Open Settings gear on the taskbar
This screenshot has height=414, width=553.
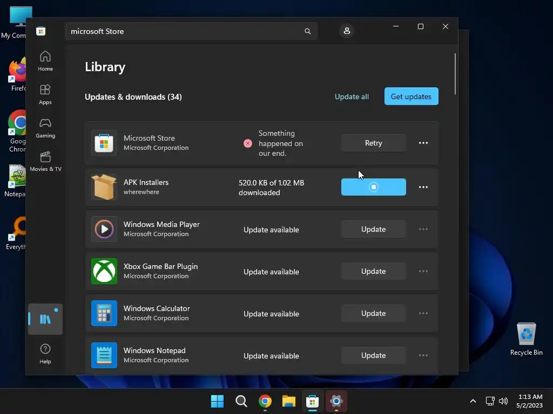pyautogui.click(x=336, y=401)
